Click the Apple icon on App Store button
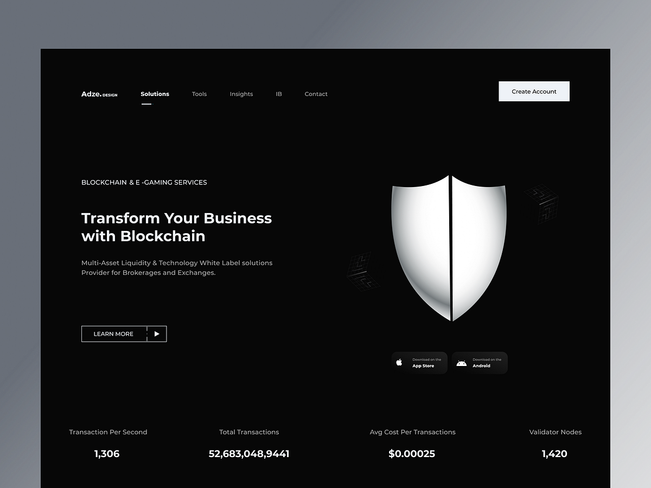This screenshot has height=488, width=651. [400, 362]
